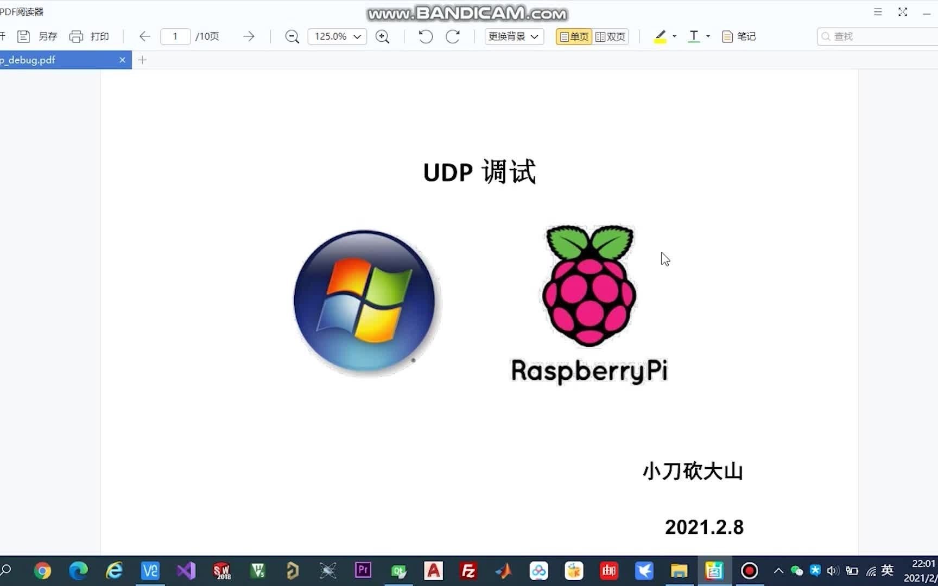This screenshot has height=586, width=938.
Task: Switch to 双页 double page view
Action: tap(611, 36)
